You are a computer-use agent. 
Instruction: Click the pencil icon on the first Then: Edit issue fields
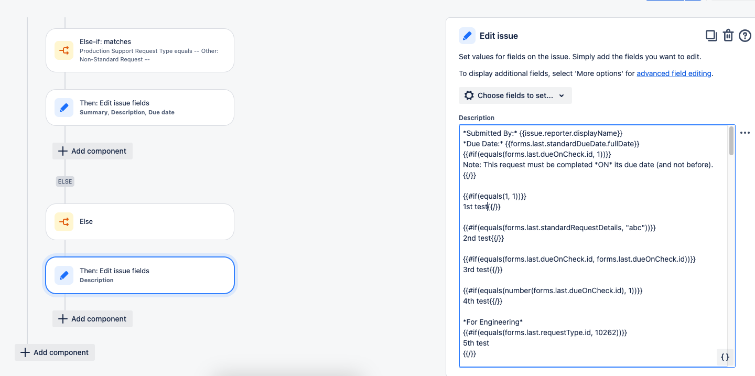click(x=63, y=108)
